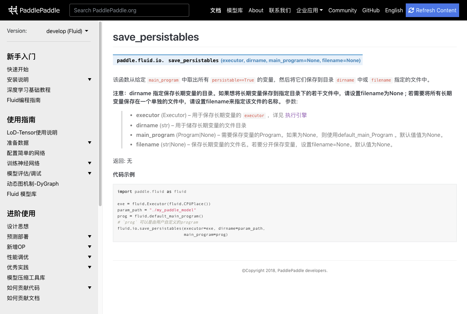The height and width of the screenshot is (314, 467).
Task: Click the 准备数据 sidebar entry
Action: pos(18,143)
